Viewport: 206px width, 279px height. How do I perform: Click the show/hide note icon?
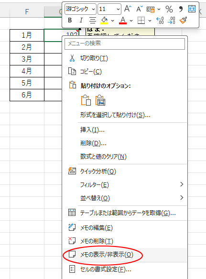coord(72,254)
